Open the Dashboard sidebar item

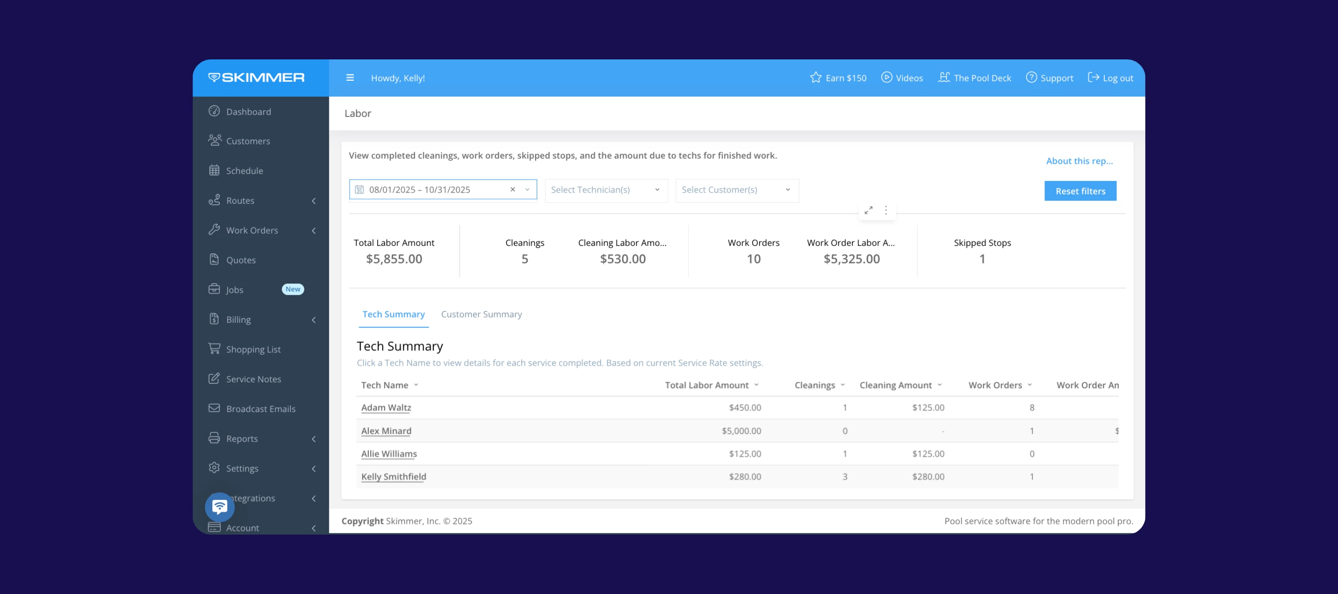coord(248,111)
